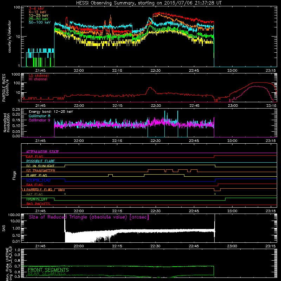
Task: Select the 'LO channel' legend label
Action: tap(39, 76)
